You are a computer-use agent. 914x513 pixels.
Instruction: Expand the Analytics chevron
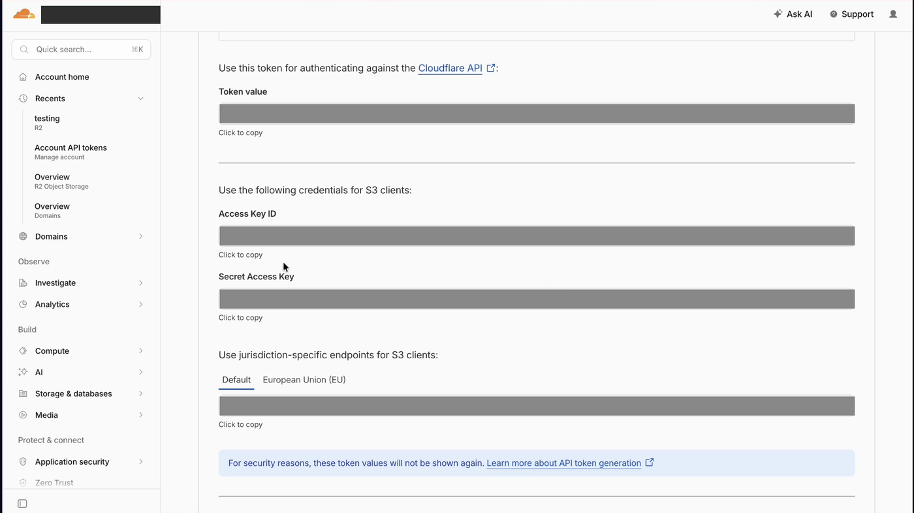click(140, 304)
